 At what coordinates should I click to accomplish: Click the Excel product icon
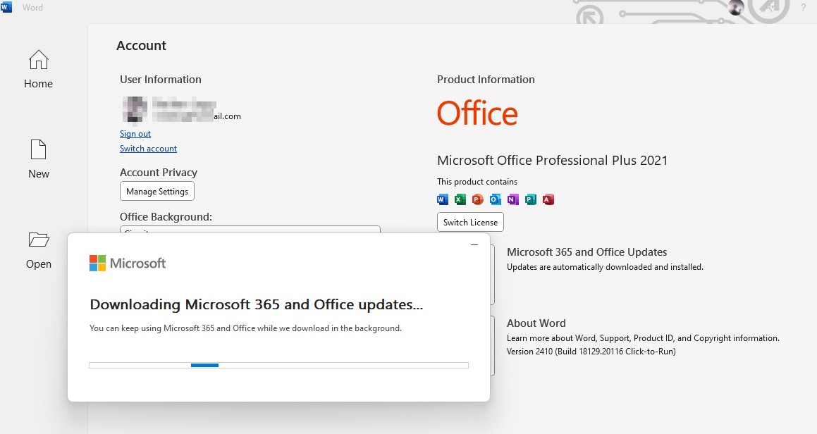pyautogui.click(x=460, y=199)
